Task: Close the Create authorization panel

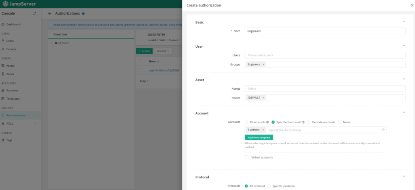Action: [x=406, y=6]
